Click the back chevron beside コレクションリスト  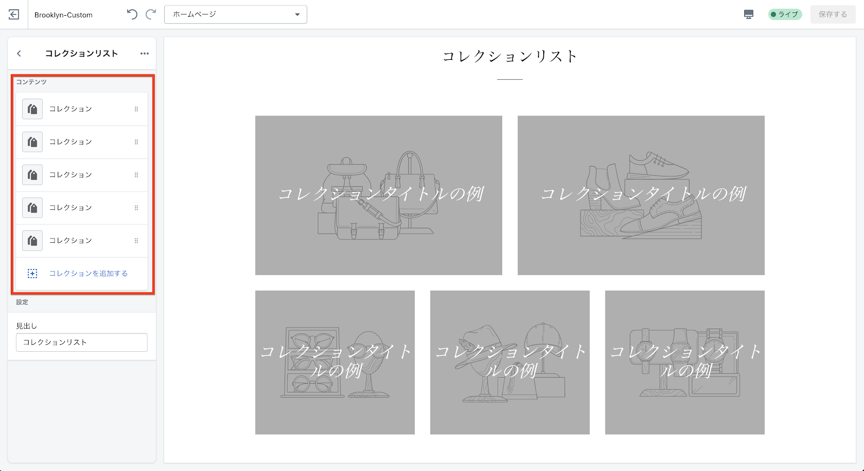19,53
